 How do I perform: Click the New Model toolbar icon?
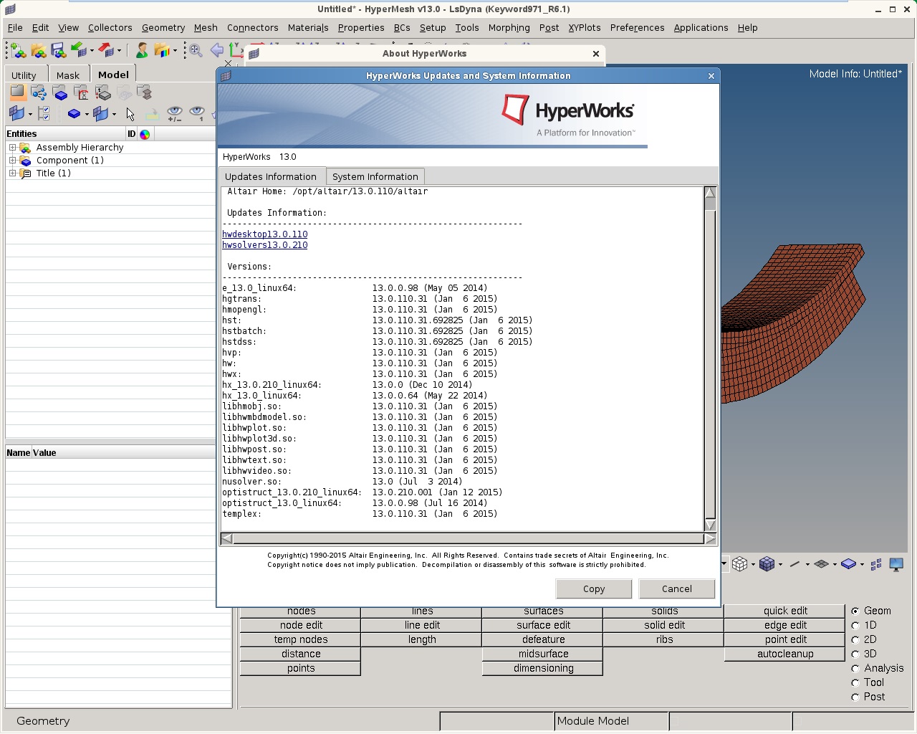(x=17, y=50)
